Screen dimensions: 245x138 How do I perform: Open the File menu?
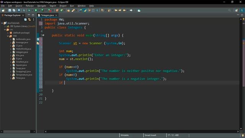tap(3, 6)
